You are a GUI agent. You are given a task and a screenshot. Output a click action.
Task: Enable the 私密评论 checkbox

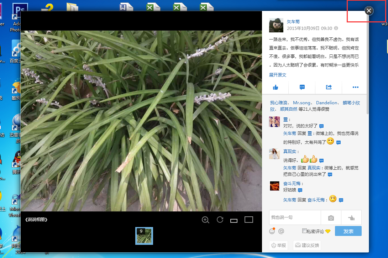point(304,231)
